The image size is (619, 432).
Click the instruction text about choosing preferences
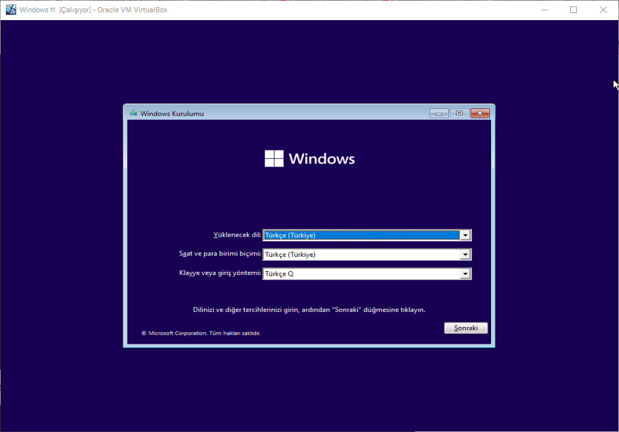coord(309,309)
